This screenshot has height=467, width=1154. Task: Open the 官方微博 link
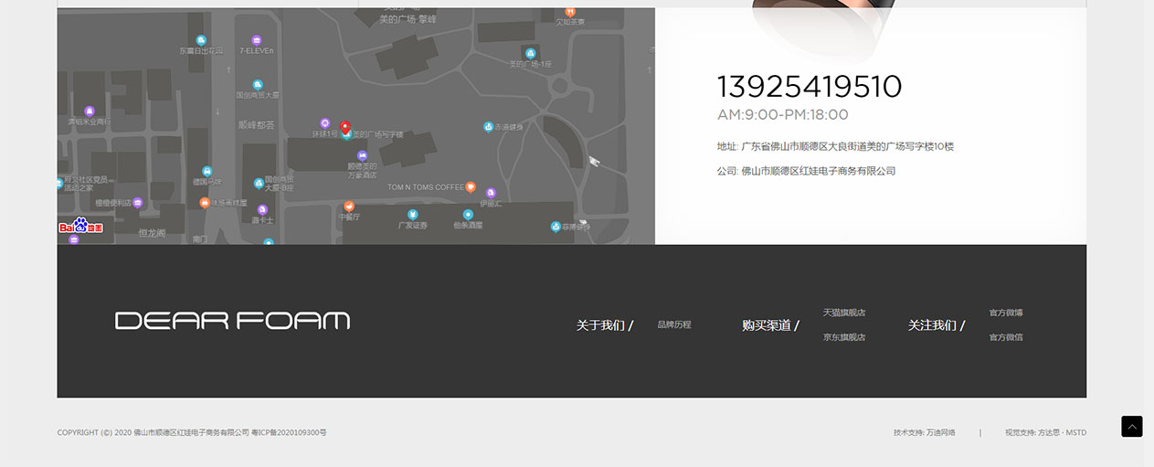[1006, 313]
